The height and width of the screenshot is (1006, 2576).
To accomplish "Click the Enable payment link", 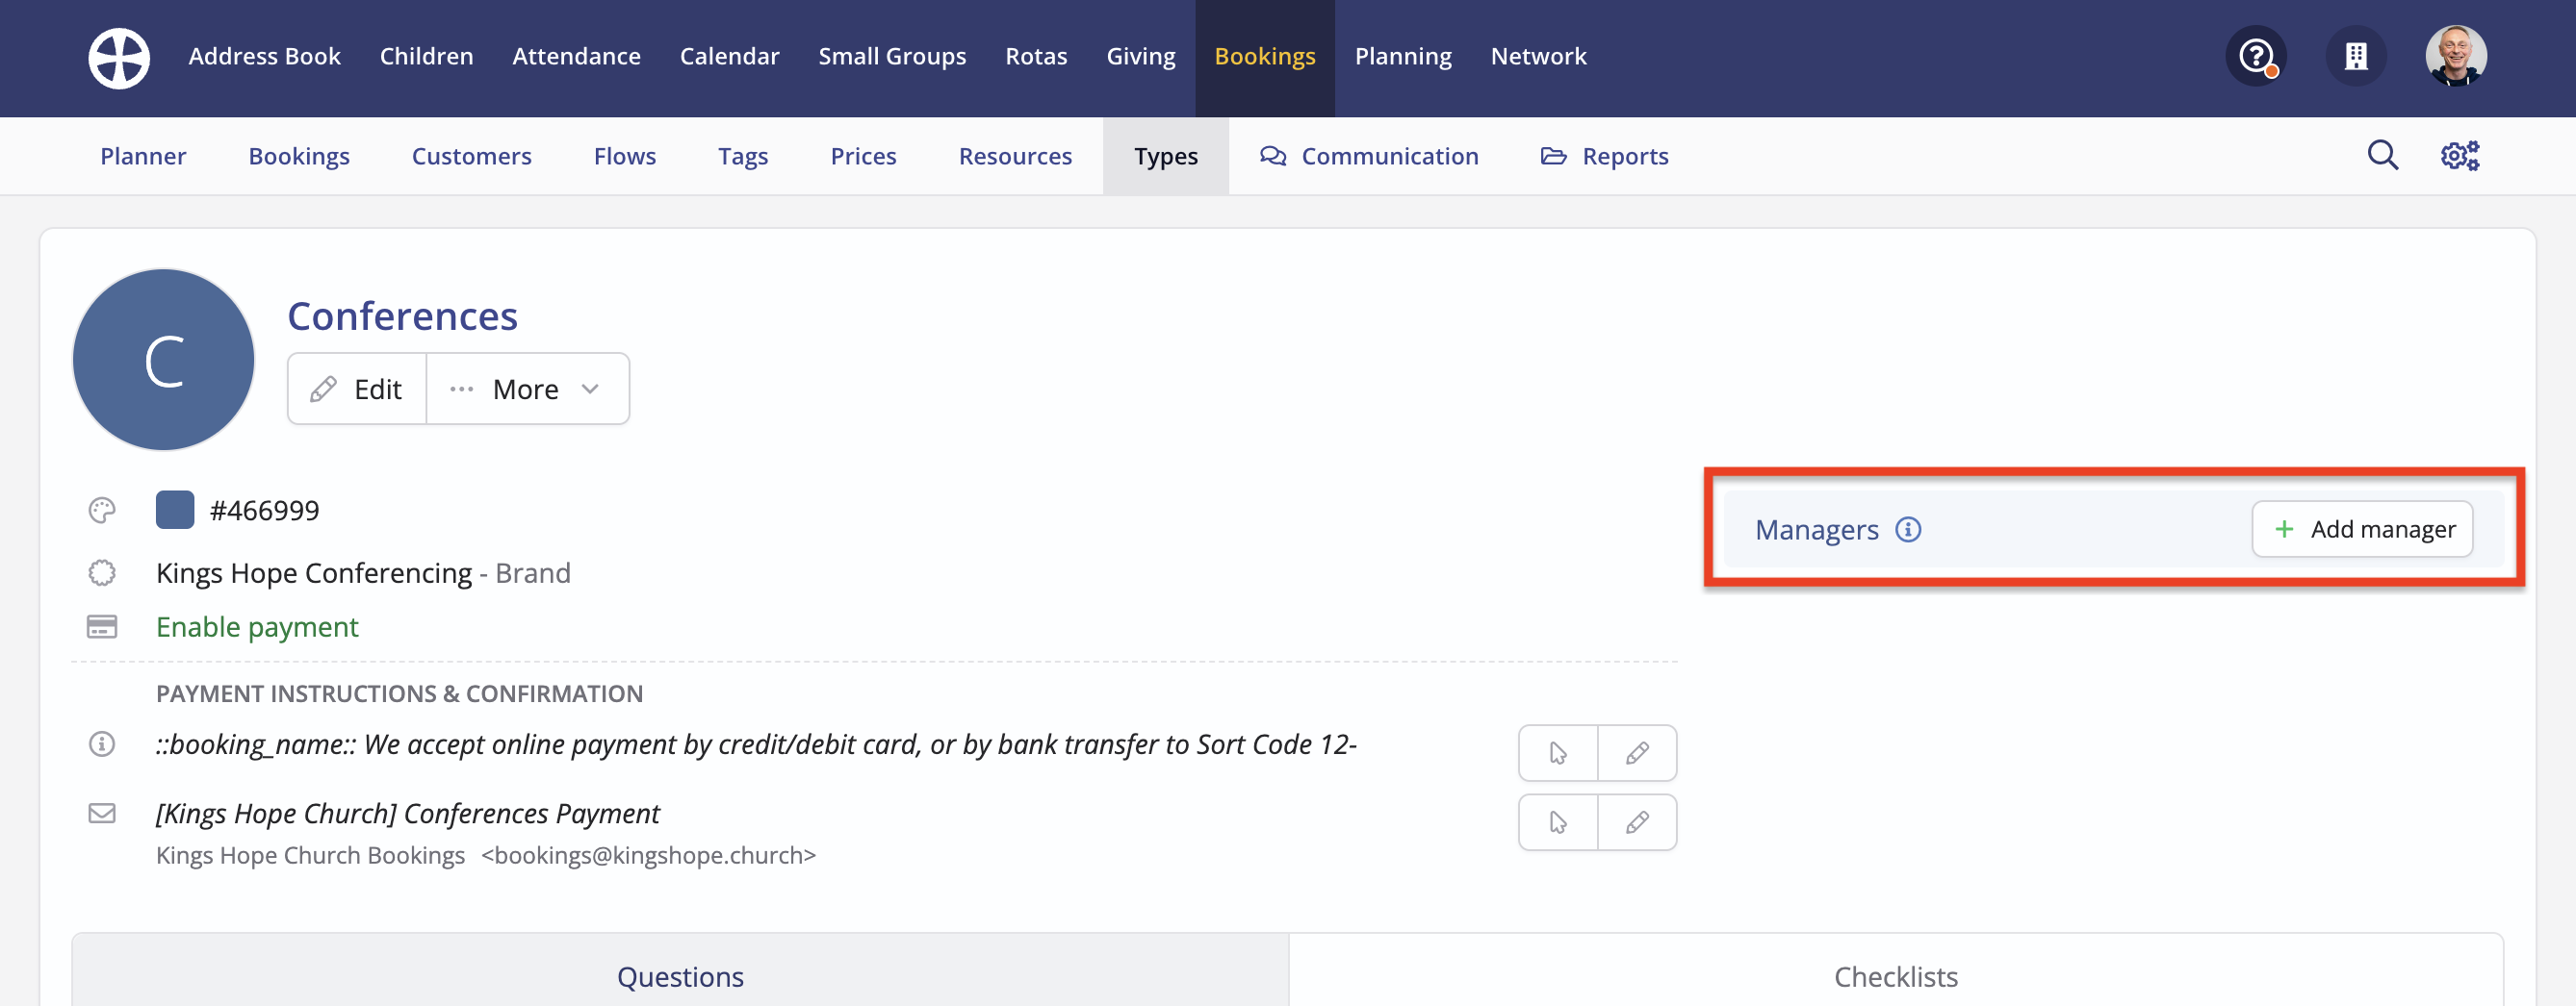I will tap(257, 626).
